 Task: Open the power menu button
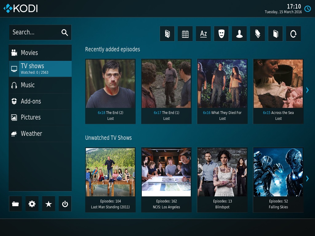(x=65, y=204)
